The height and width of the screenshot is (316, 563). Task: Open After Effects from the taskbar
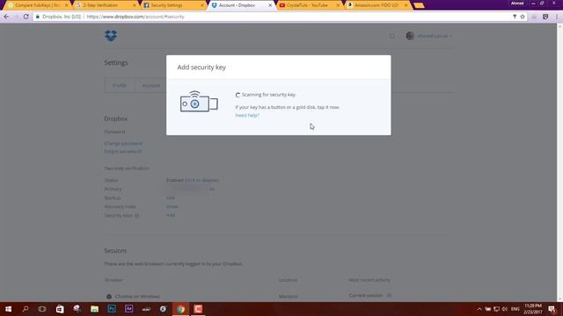tap(128, 309)
